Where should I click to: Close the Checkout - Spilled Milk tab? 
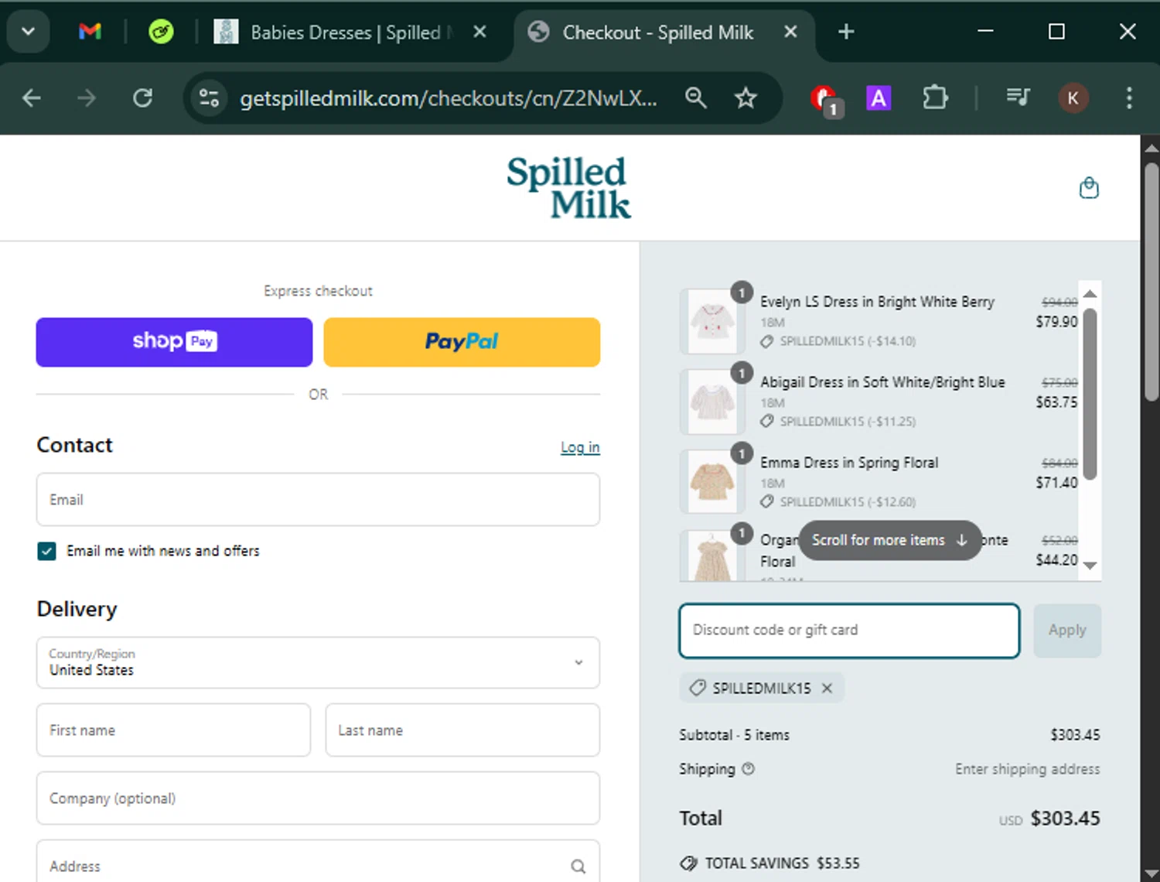click(x=790, y=32)
